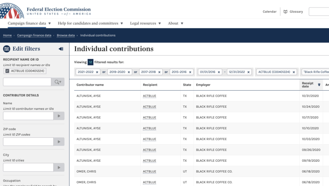The height and width of the screenshot is (186, 329).
Task: Open ACTBLUE link in 10/10/2020 row
Action: 149,128
